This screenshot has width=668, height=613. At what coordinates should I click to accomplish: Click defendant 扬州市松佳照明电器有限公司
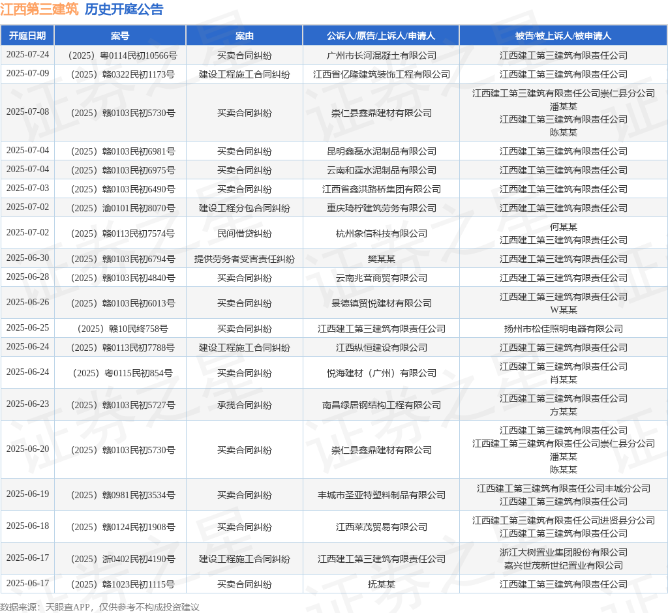(563, 329)
